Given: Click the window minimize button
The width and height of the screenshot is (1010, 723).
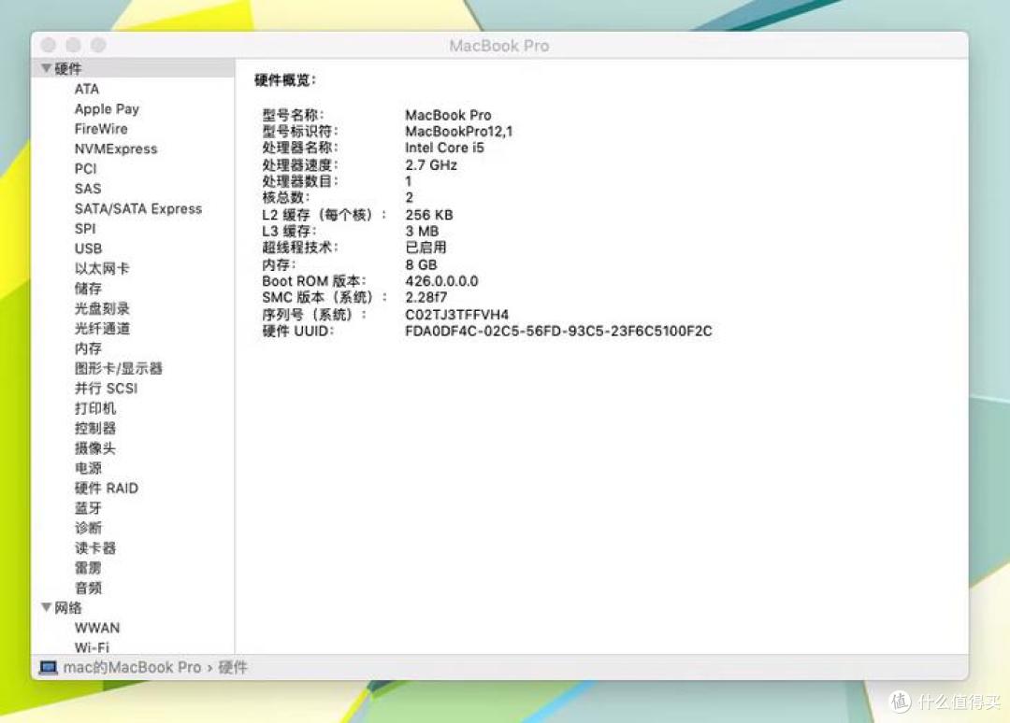Looking at the screenshot, I should pos(74,45).
